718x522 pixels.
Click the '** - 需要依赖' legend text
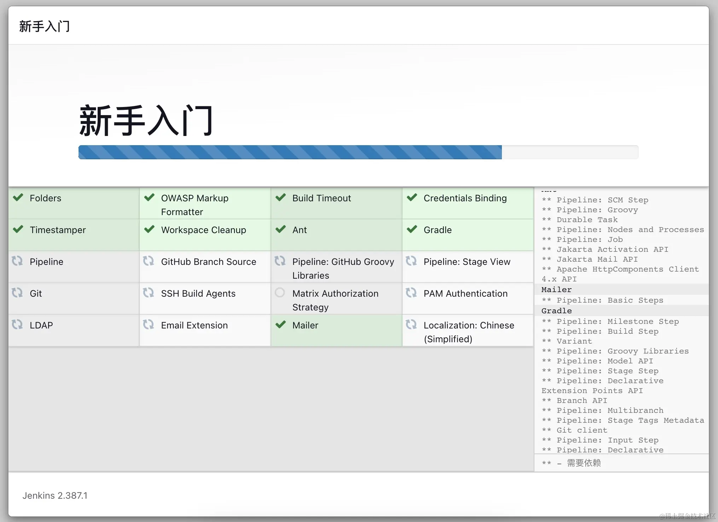point(571,463)
